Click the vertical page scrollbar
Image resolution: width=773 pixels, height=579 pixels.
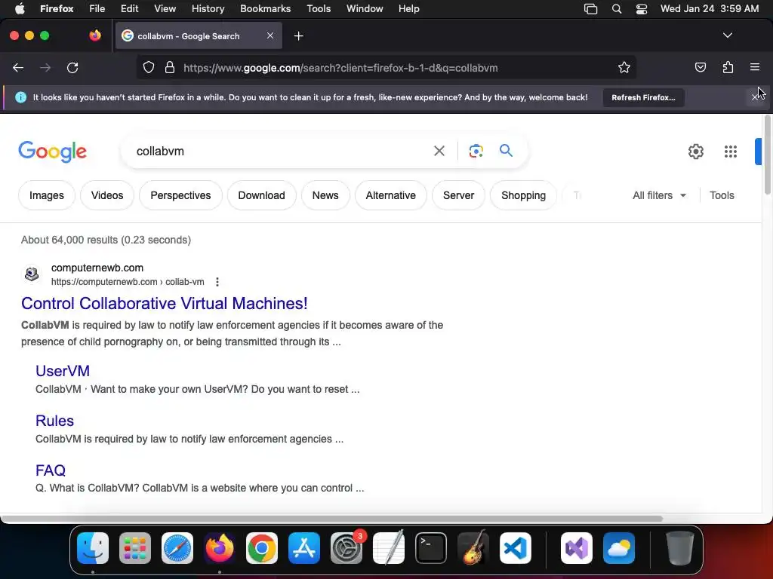(767, 155)
